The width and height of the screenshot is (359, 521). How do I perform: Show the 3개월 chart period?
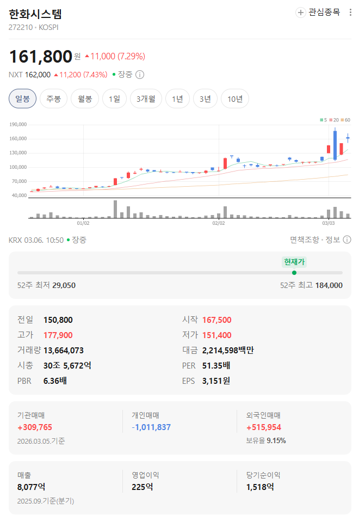coord(146,99)
